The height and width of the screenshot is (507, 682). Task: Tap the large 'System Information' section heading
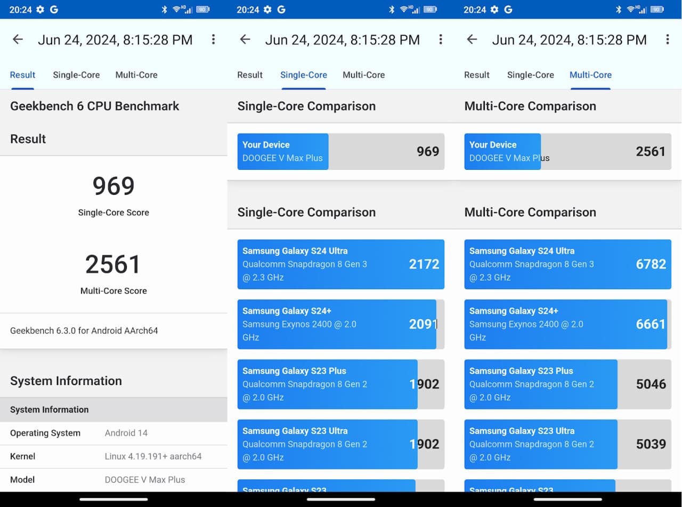click(66, 381)
